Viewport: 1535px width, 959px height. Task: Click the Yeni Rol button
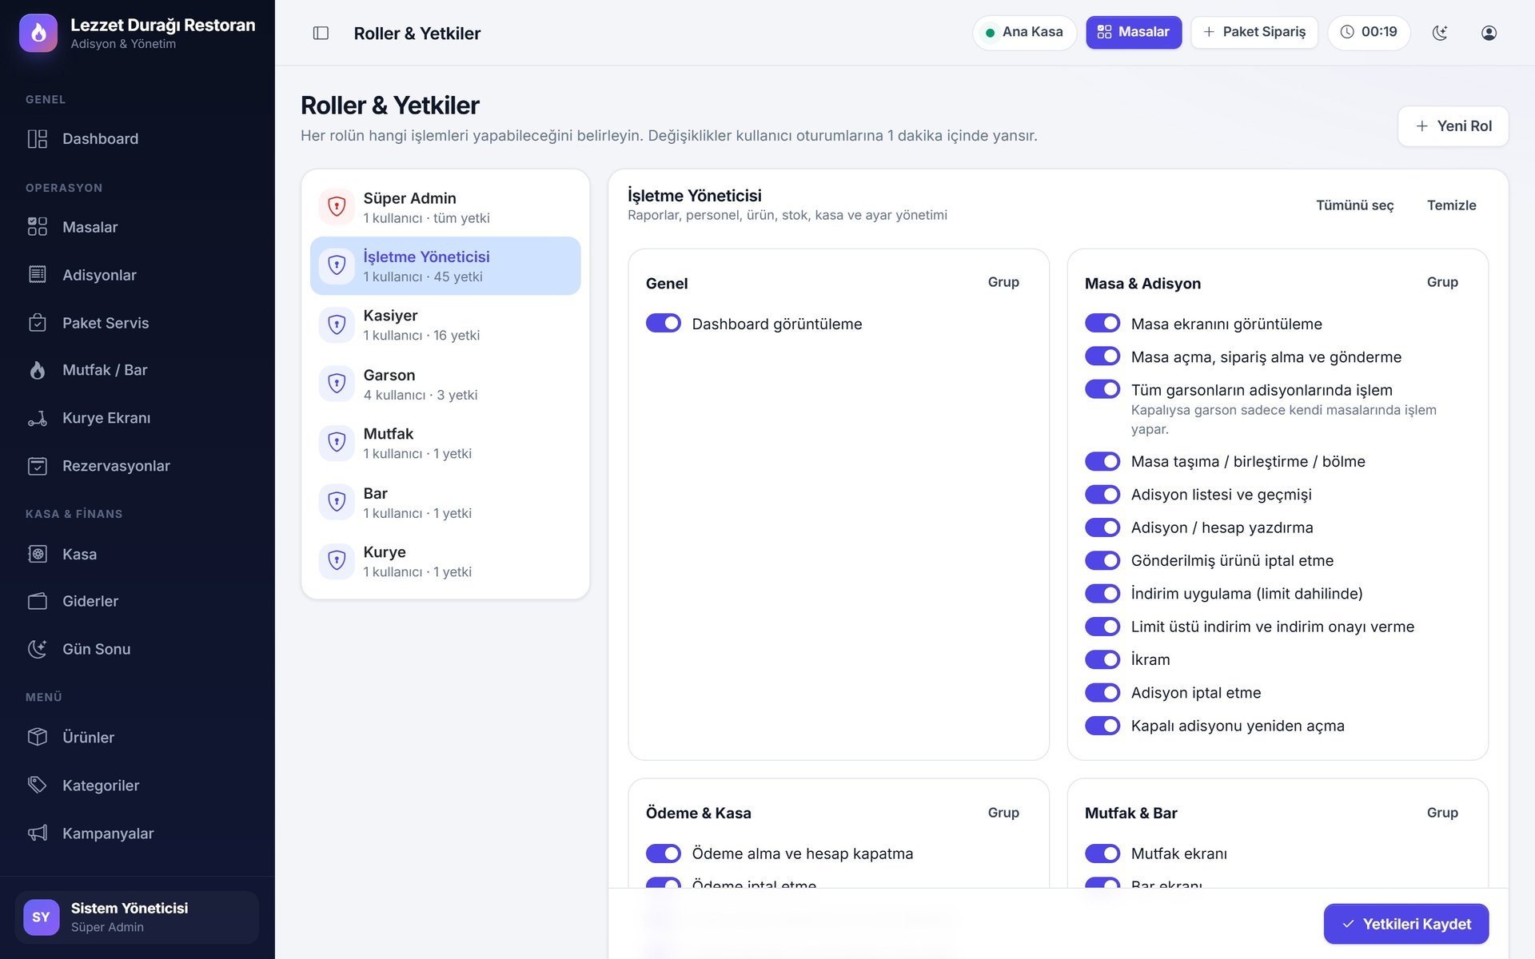[x=1453, y=126]
